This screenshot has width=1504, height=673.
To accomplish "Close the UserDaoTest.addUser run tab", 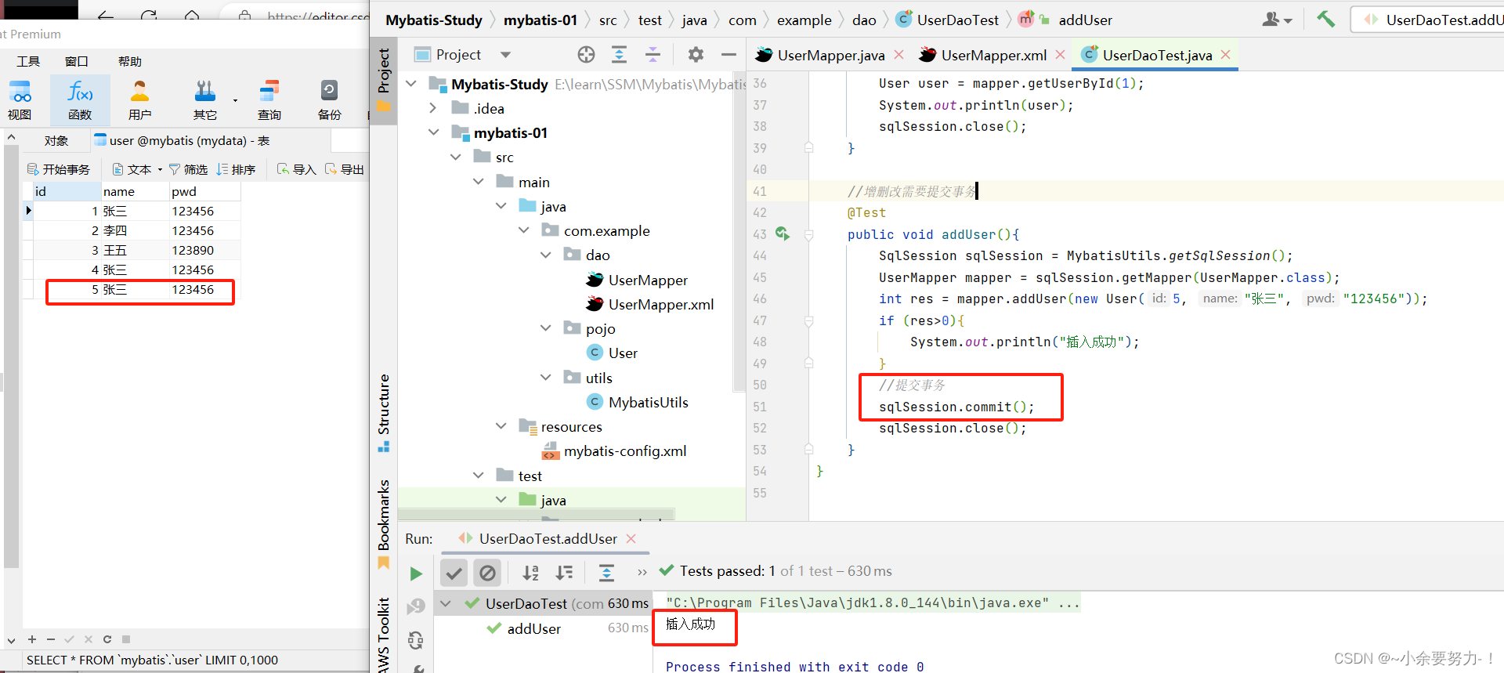I will tap(631, 538).
